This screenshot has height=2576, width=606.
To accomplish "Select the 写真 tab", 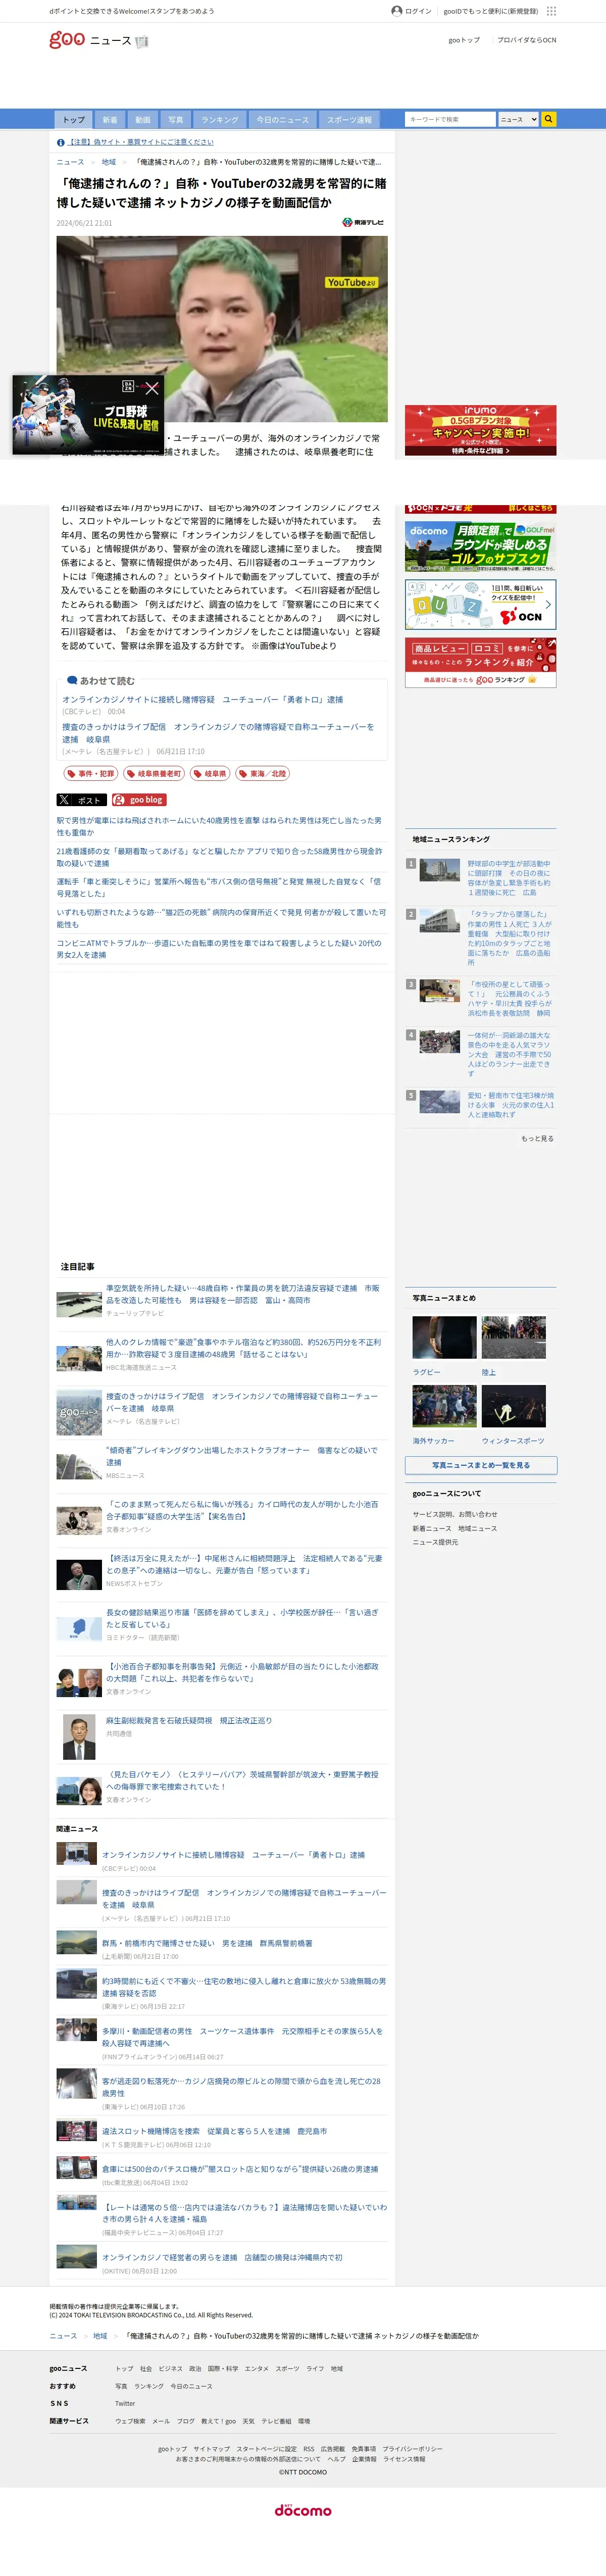I will coord(176,119).
